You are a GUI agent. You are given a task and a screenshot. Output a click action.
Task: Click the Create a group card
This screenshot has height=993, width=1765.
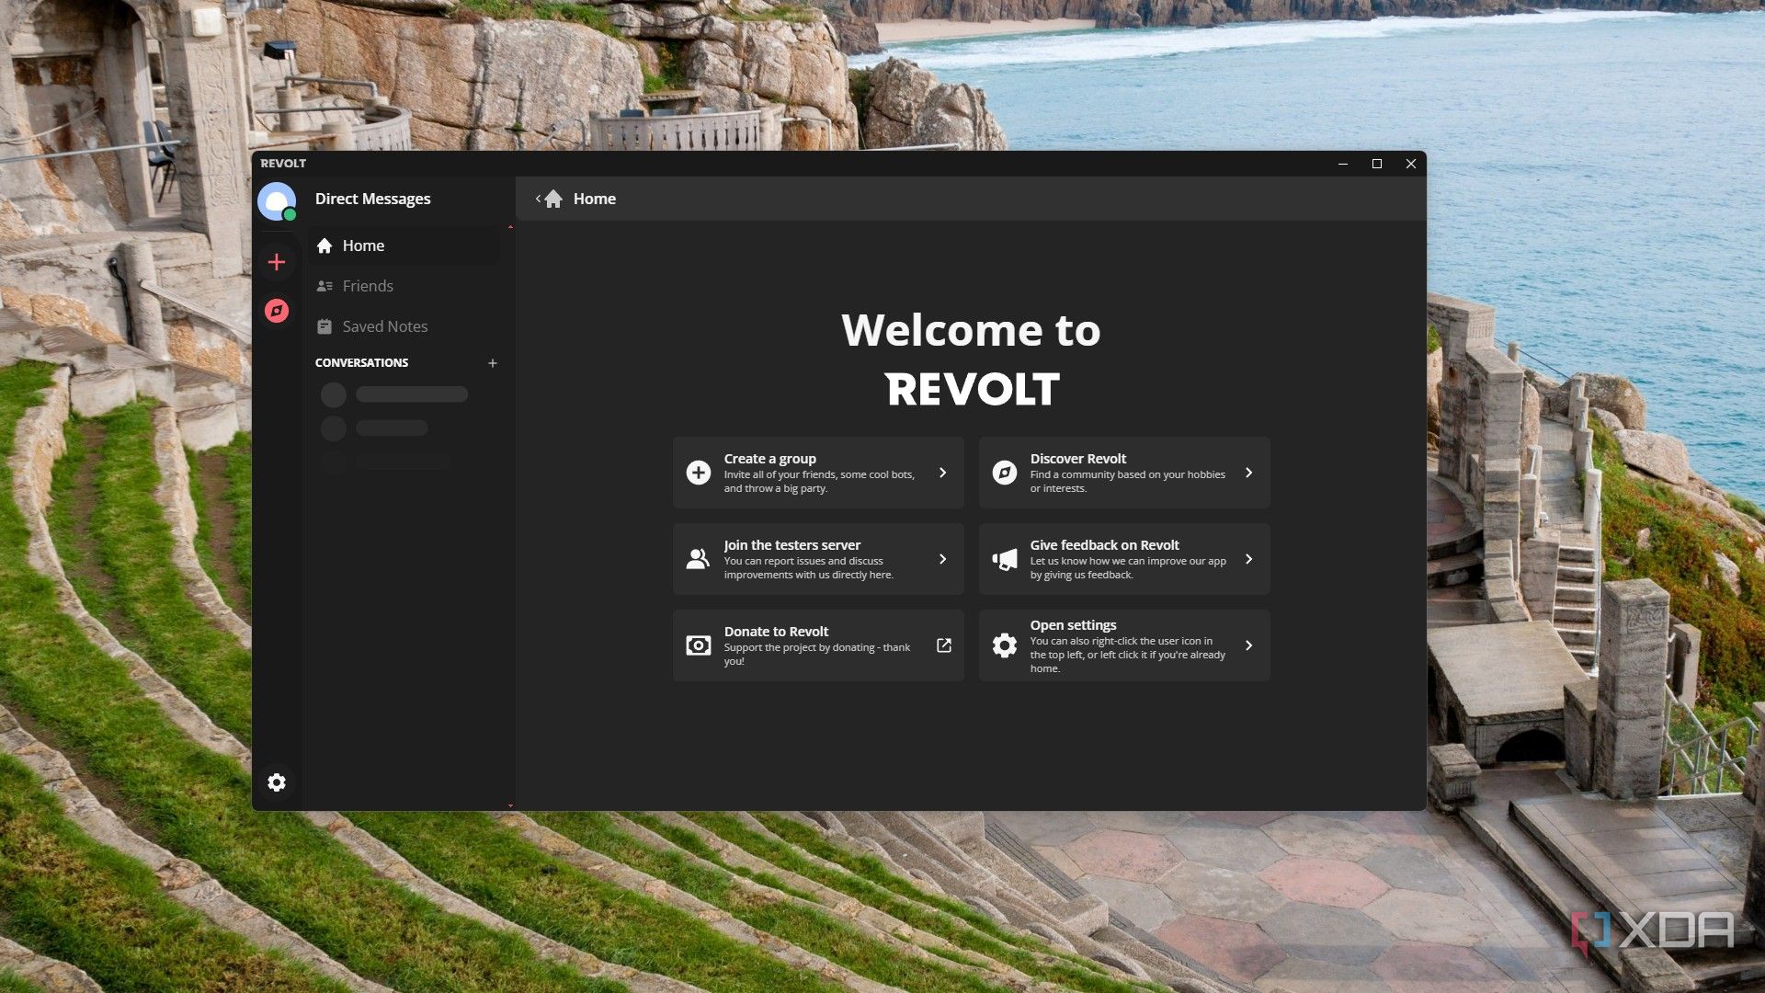pyautogui.click(x=818, y=473)
